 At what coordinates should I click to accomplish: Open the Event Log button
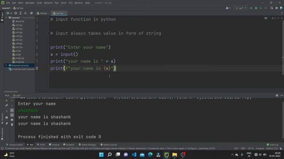(272, 144)
